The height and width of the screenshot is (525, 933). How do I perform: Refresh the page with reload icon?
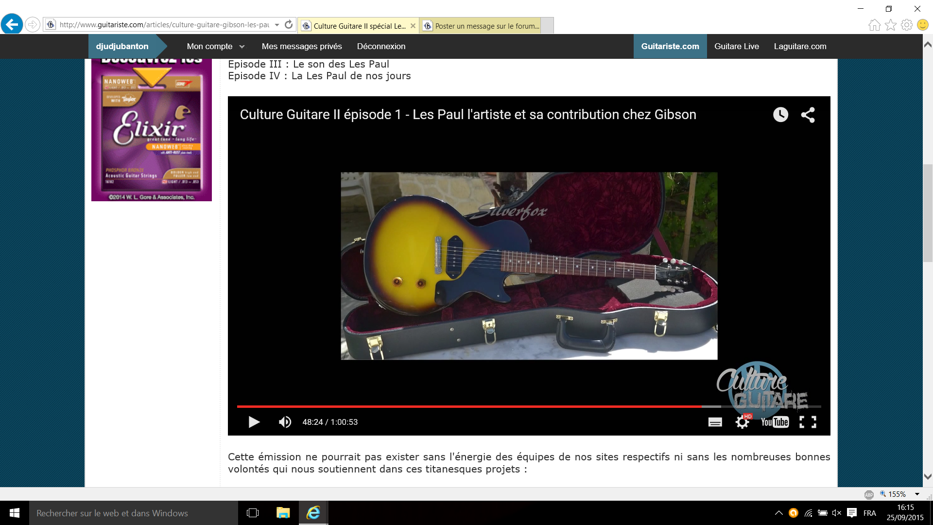[289, 24]
